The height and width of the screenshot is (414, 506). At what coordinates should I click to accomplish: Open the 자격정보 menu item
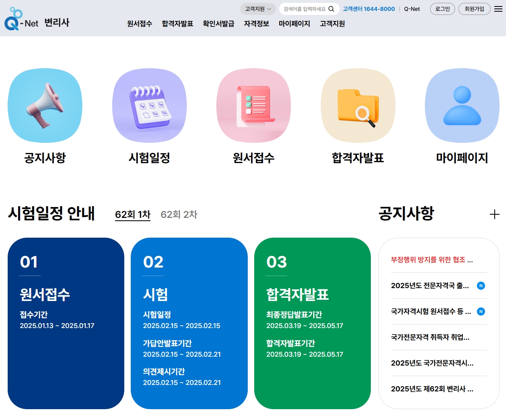[x=257, y=24]
